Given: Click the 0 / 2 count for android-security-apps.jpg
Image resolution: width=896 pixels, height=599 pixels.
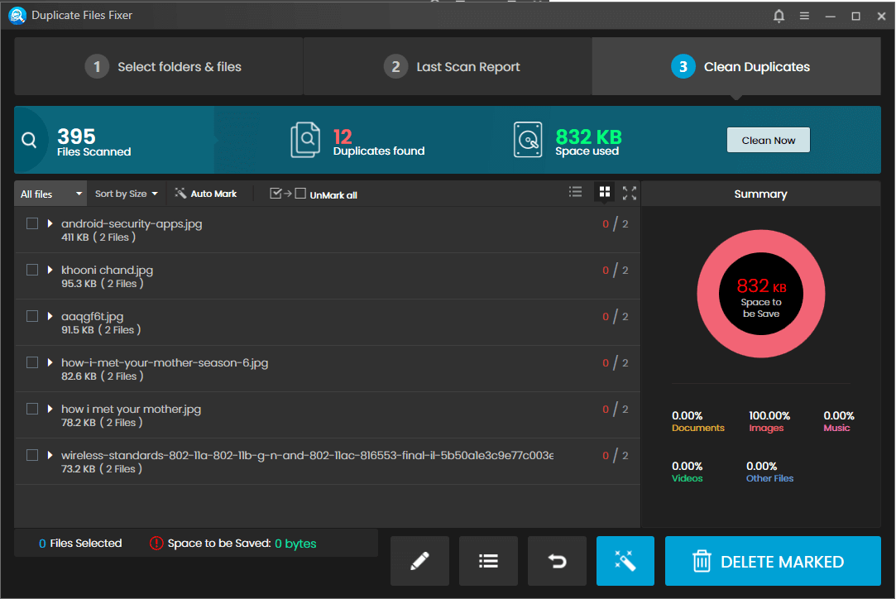Looking at the screenshot, I should 616,223.
